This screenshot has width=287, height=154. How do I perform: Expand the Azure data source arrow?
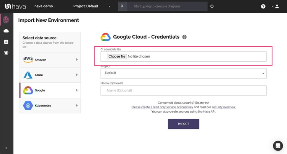77,75
